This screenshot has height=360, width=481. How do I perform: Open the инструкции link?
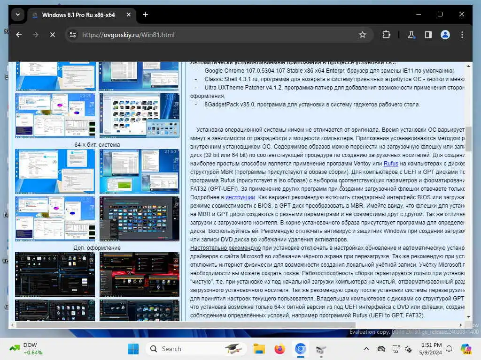pyautogui.click(x=240, y=197)
